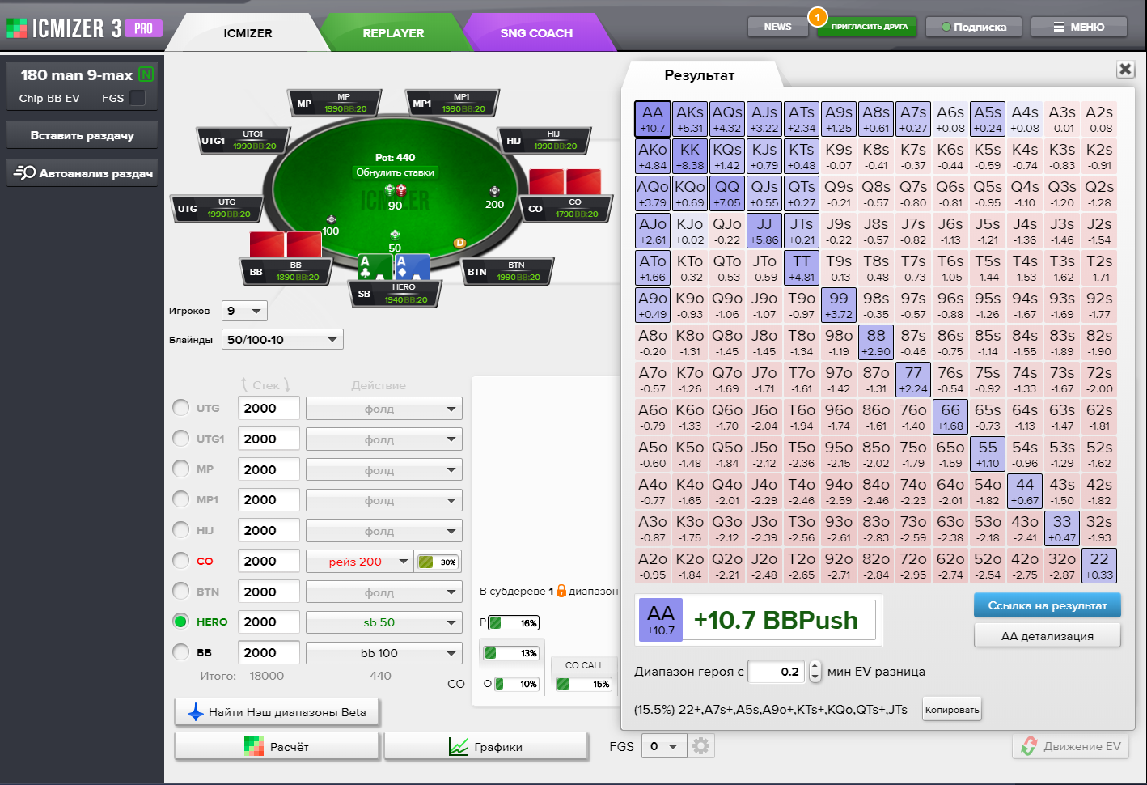
Task: Click the up arrow beside Стек header
Action: [x=244, y=384]
